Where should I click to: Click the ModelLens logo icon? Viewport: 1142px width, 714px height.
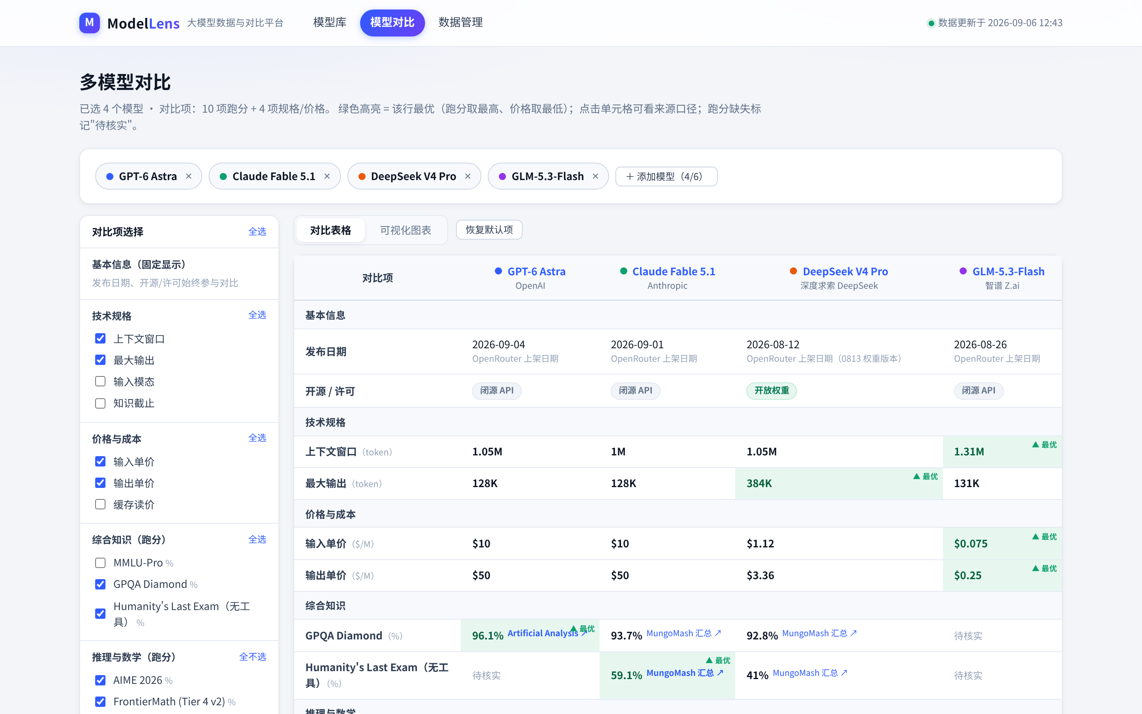tap(89, 23)
